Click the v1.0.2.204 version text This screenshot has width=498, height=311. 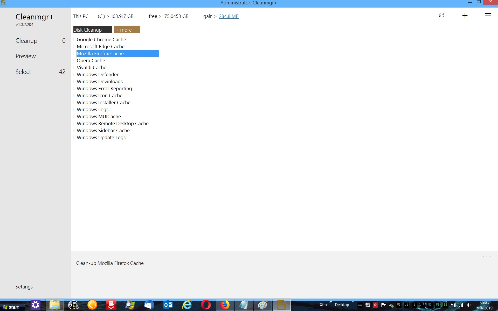click(24, 25)
